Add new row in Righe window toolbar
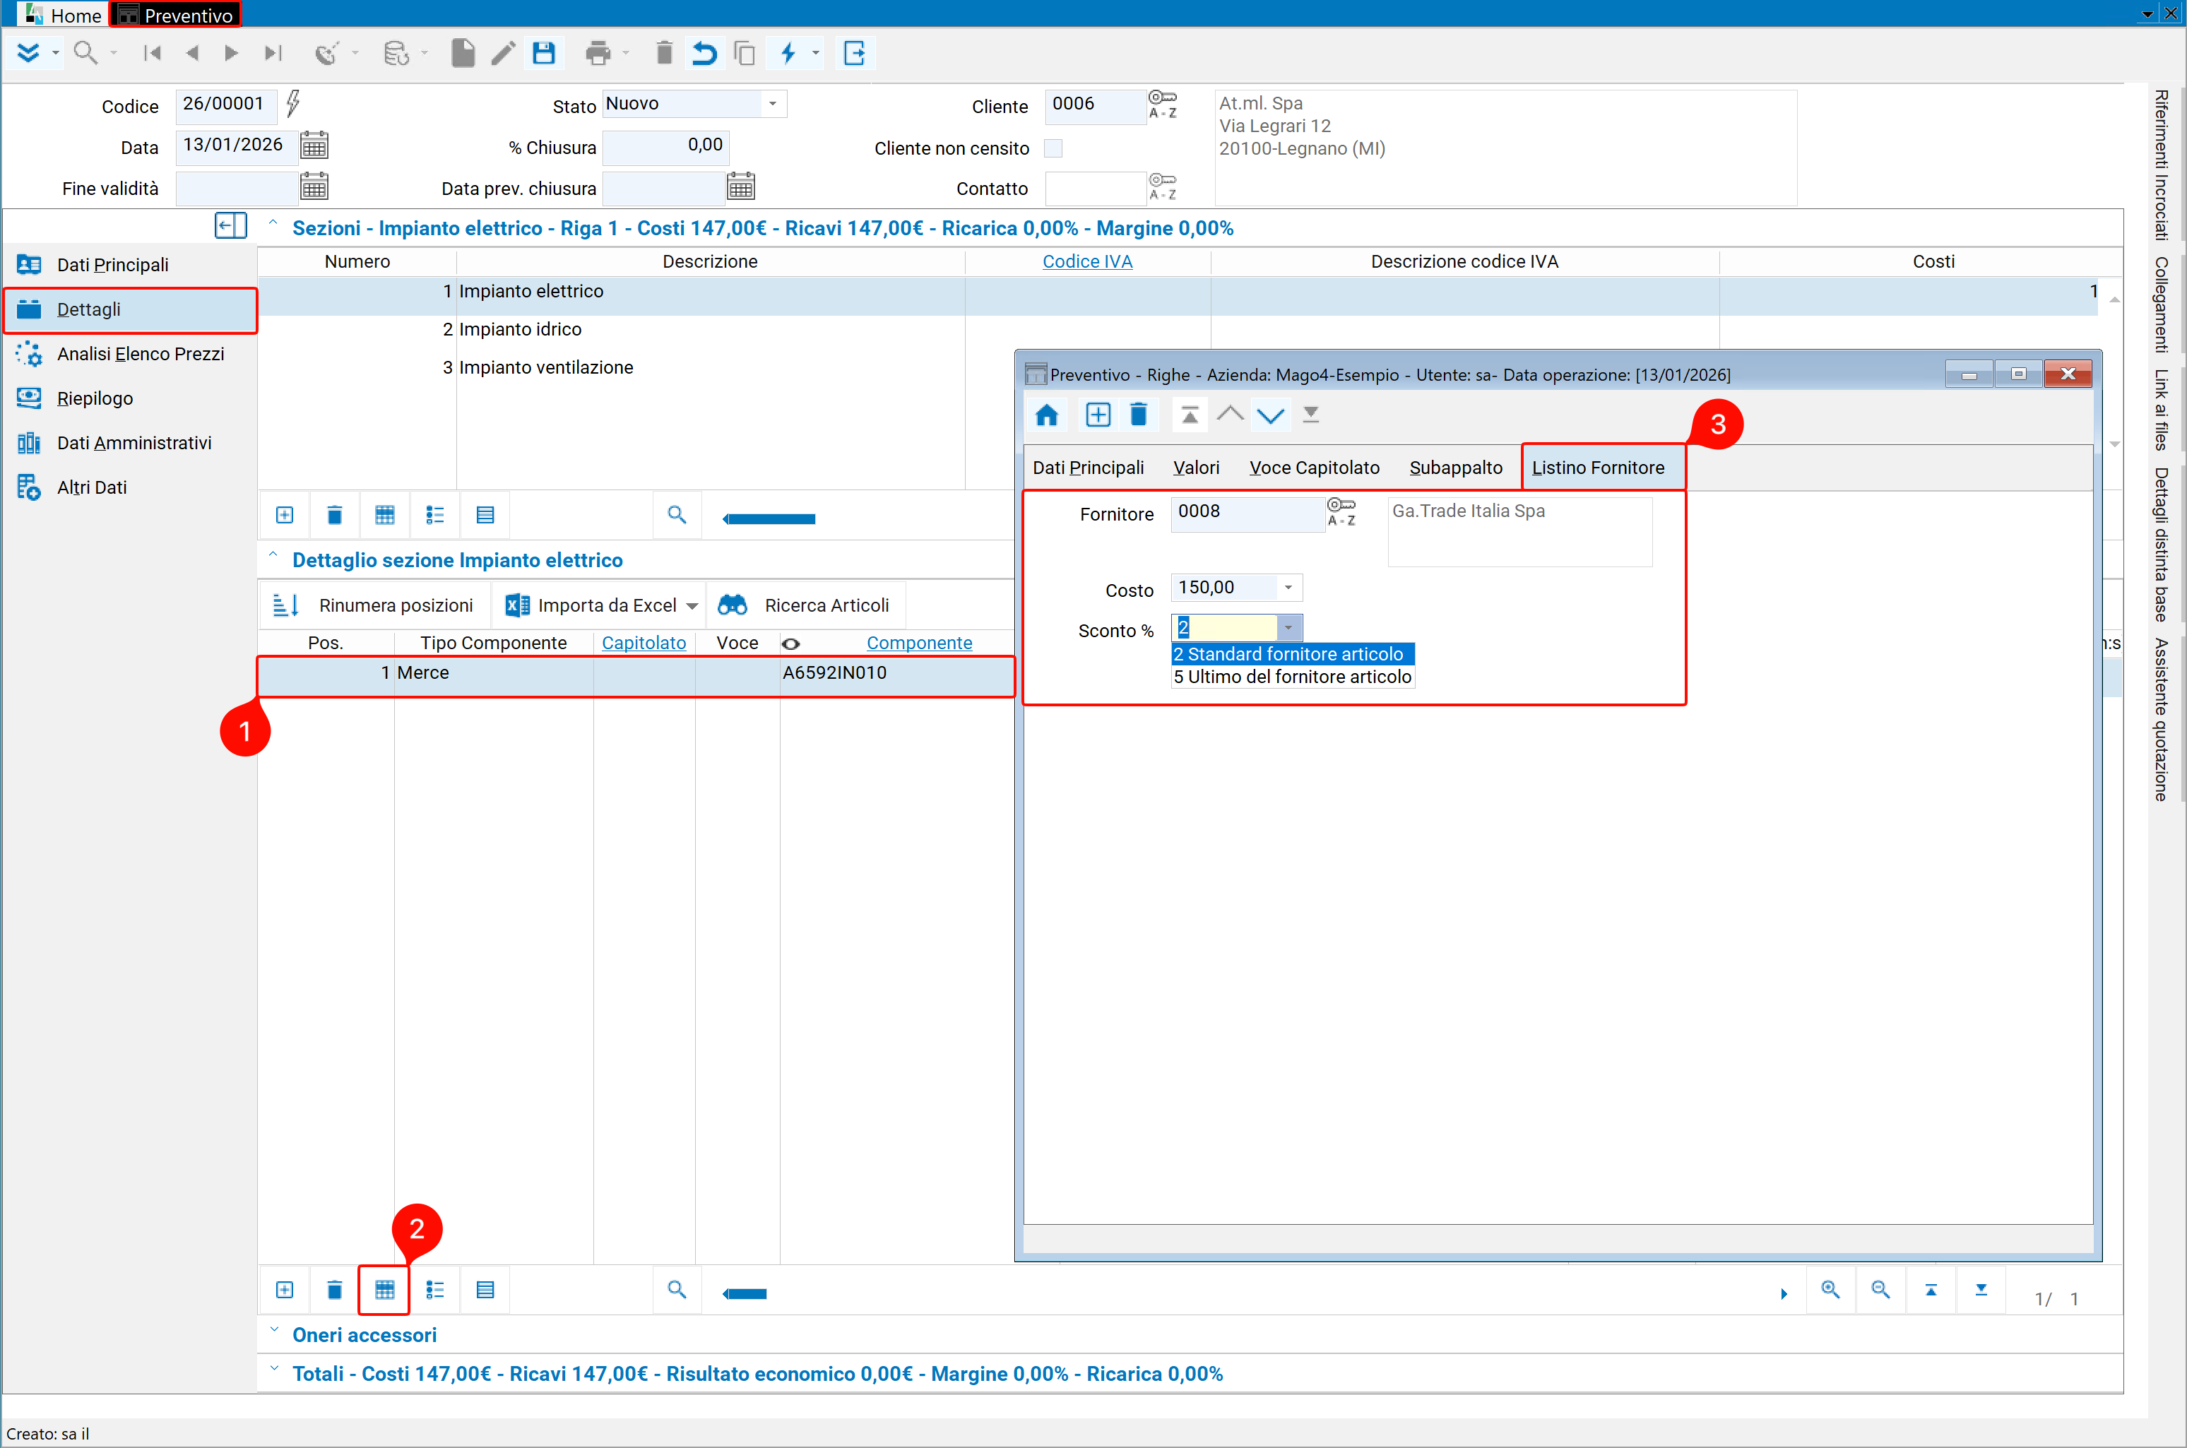Viewport: 2187px width, 1448px height. tap(1097, 415)
